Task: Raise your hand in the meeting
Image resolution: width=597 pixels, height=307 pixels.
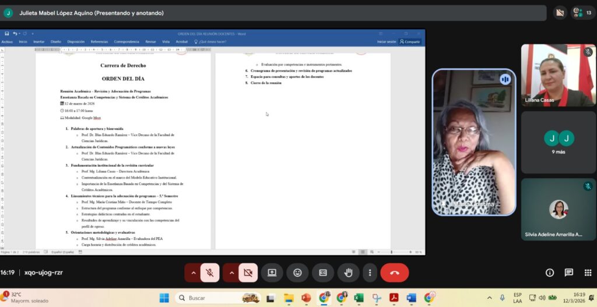Action: pyautogui.click(x=349, y=273)
